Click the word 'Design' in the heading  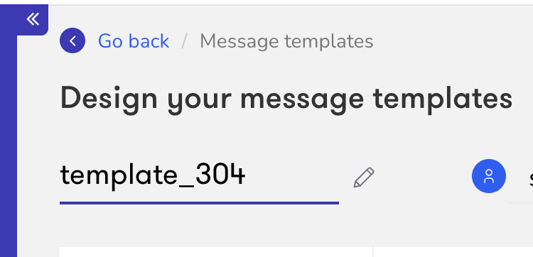tap(109, 100)
